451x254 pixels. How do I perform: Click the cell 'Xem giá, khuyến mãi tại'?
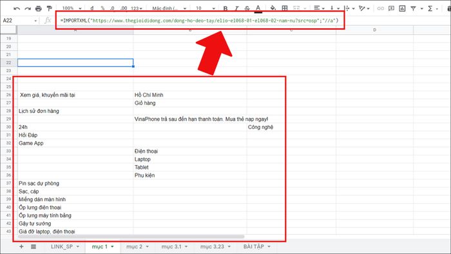75,95
